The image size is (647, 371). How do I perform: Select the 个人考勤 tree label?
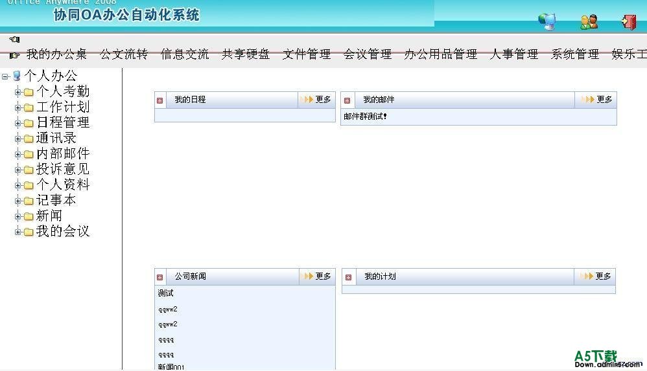tap(63, 91)
